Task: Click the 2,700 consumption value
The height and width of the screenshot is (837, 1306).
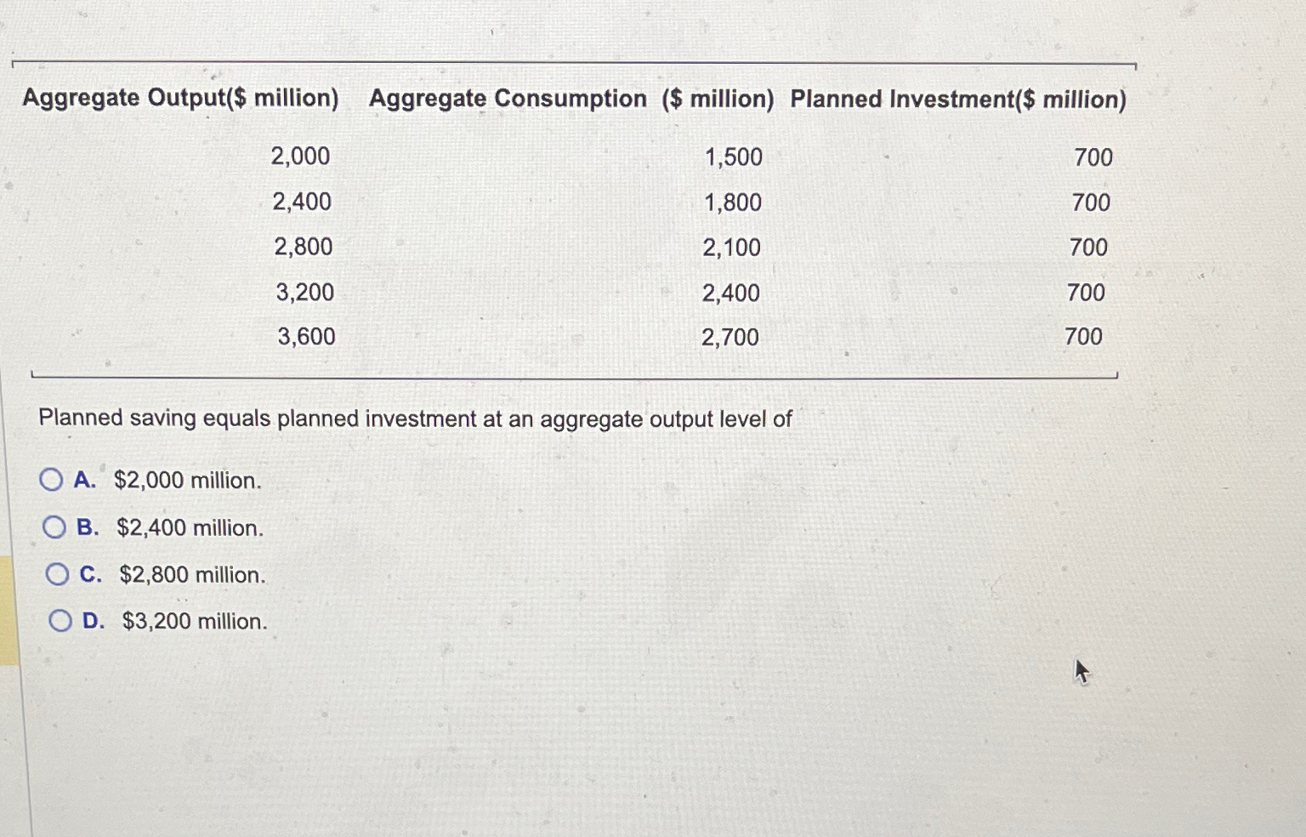Action: 730,336
